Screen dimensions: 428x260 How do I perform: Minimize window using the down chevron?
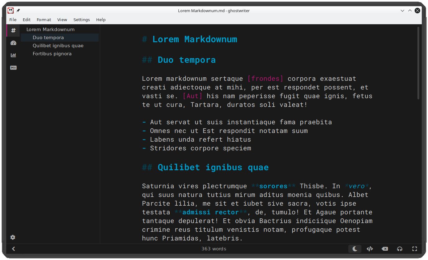pyautogui.click(x=402, y=11)
